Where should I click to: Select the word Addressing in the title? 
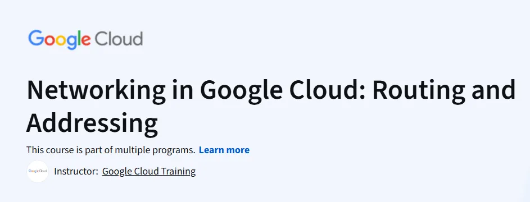[x=92, y=122]
